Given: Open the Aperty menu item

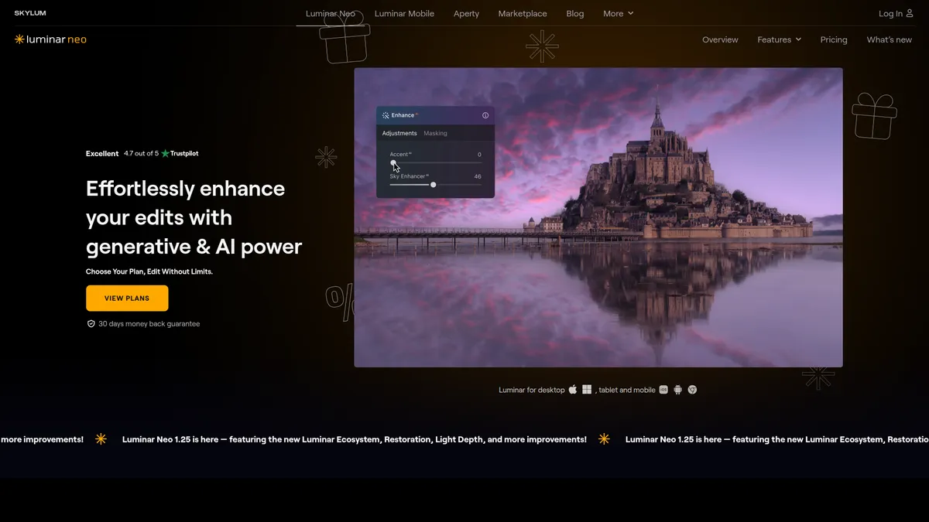Looking at the screenshot, I should [x=466, y=13].
